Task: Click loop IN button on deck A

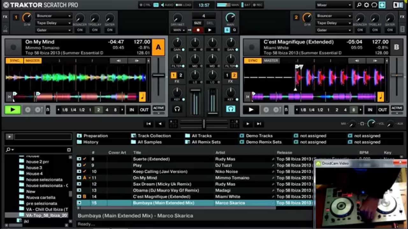Action: [132, 110]
